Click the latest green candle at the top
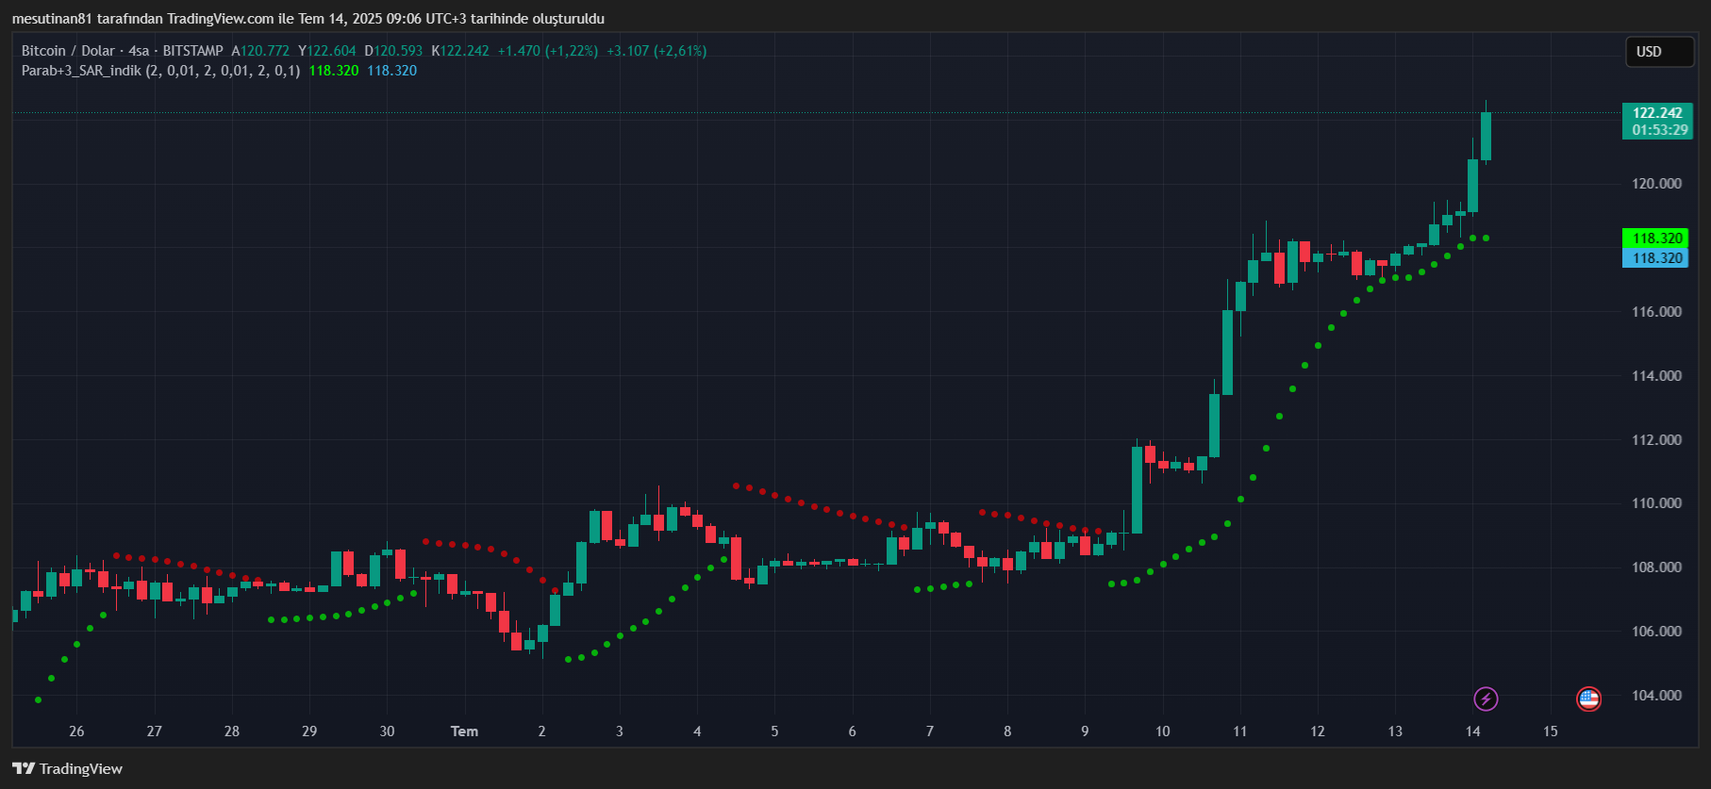The image size is (1711, 789). click(x=1486, y=136)
